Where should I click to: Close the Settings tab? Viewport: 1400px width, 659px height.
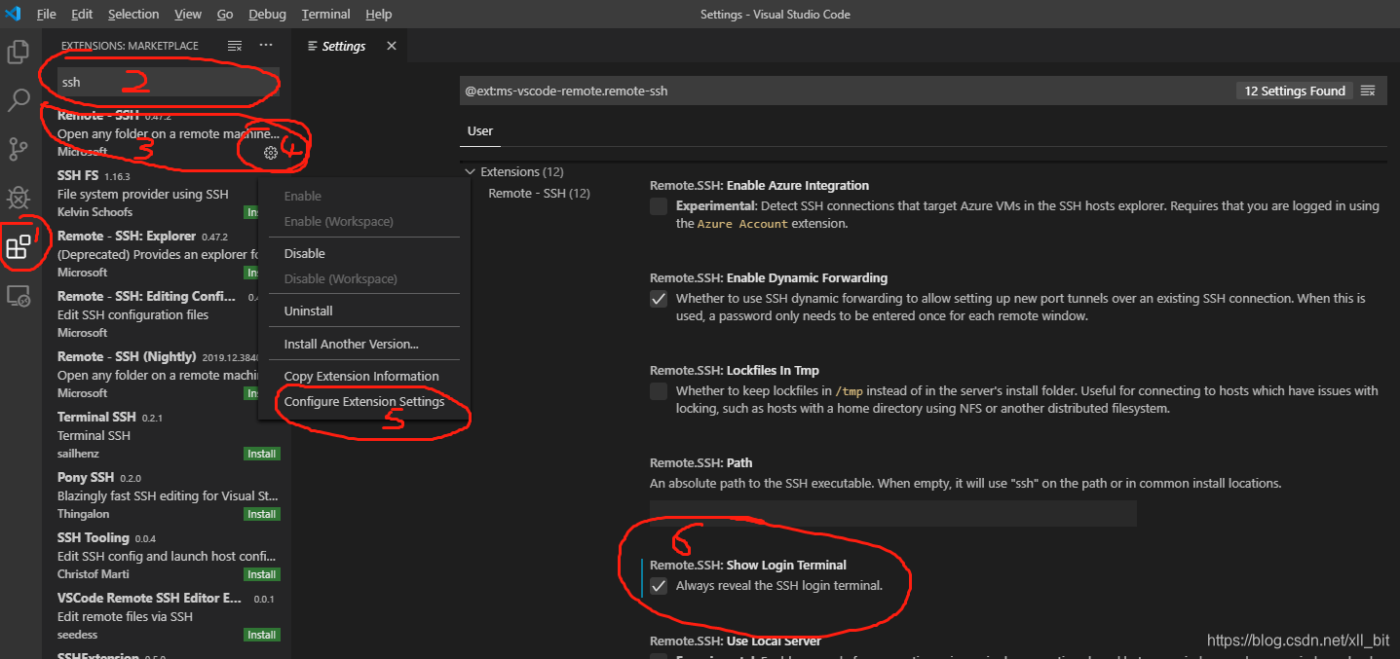pos(392,46)
